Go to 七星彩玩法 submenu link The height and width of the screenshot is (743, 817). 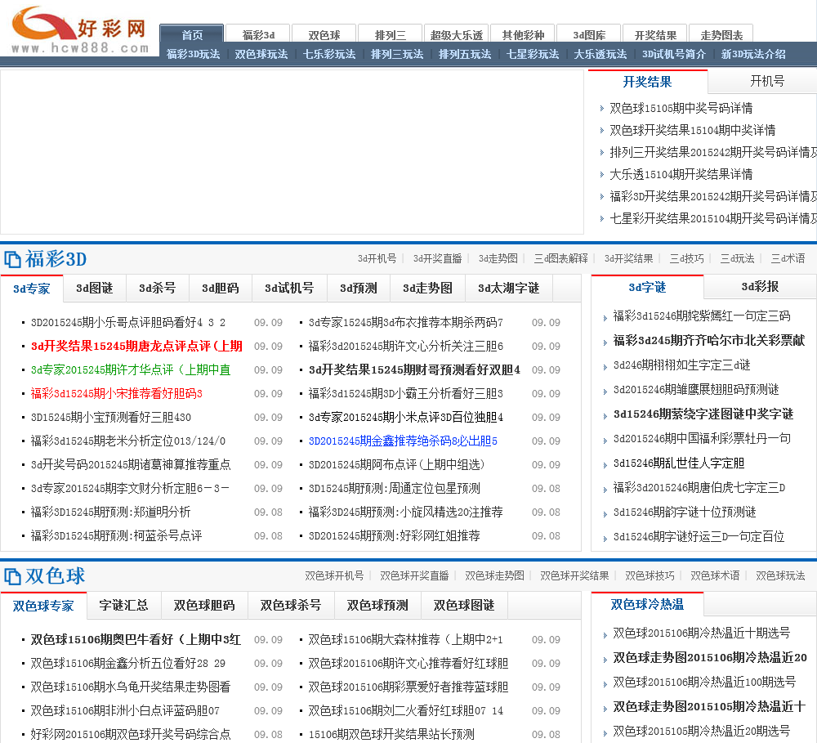532,54
